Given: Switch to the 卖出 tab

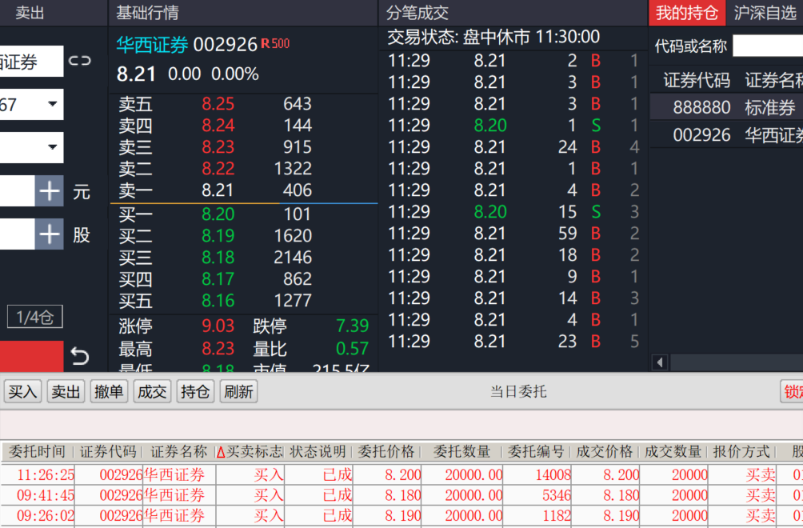Looking at the screenshot, I should point(29,12).
